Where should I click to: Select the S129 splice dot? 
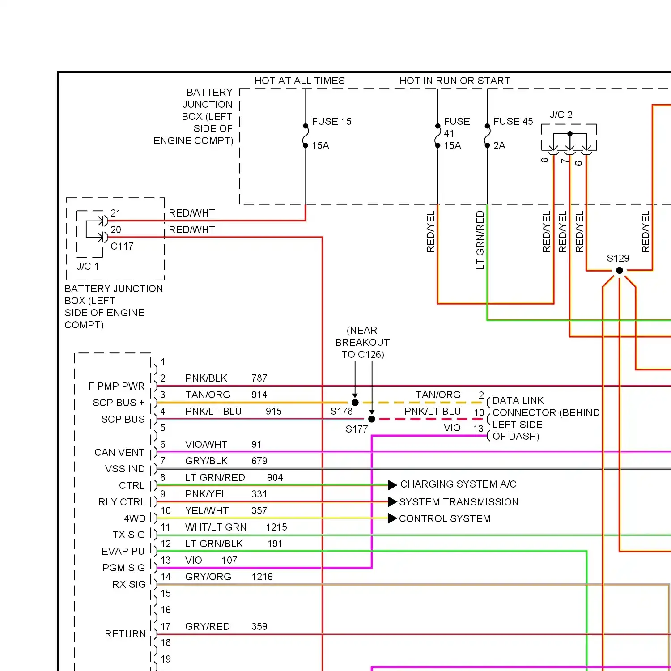(x=620, y=270)
